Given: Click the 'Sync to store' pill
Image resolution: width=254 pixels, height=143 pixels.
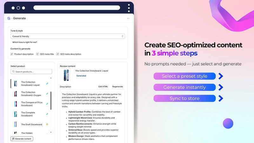Looking at the screenshot, I should coord(184,98).
